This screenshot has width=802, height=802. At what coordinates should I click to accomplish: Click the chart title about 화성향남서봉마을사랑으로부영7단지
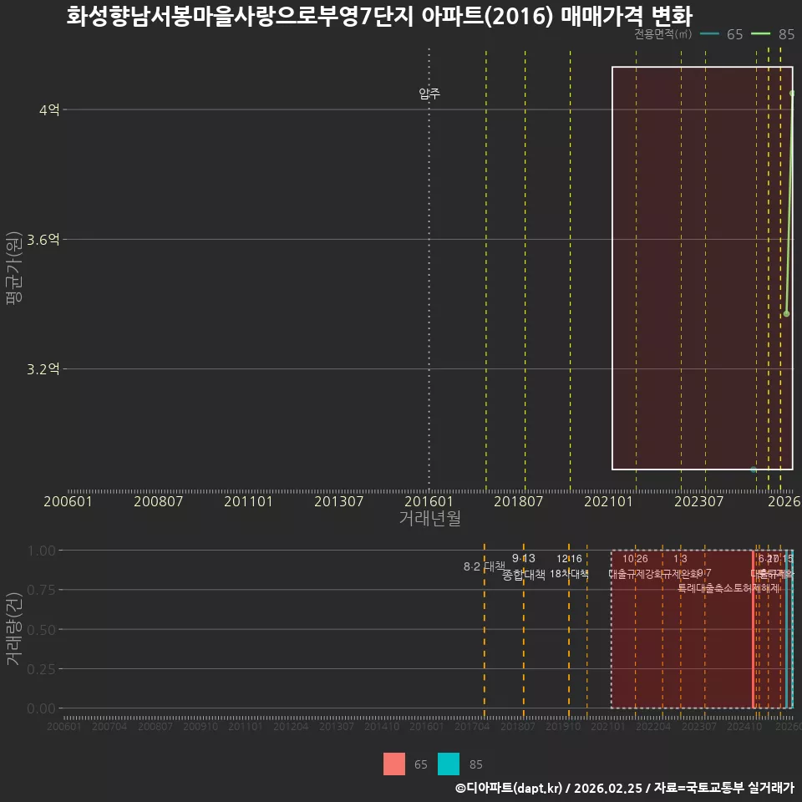(x=379, y=16)
